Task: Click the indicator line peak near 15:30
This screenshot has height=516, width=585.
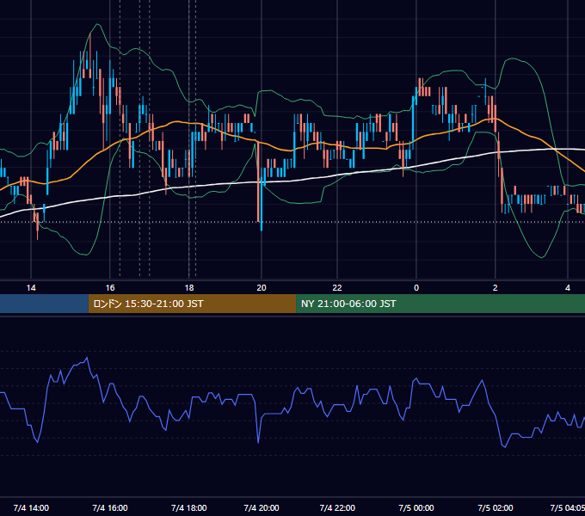Action: pyautogui.click(x=87, y=359)
